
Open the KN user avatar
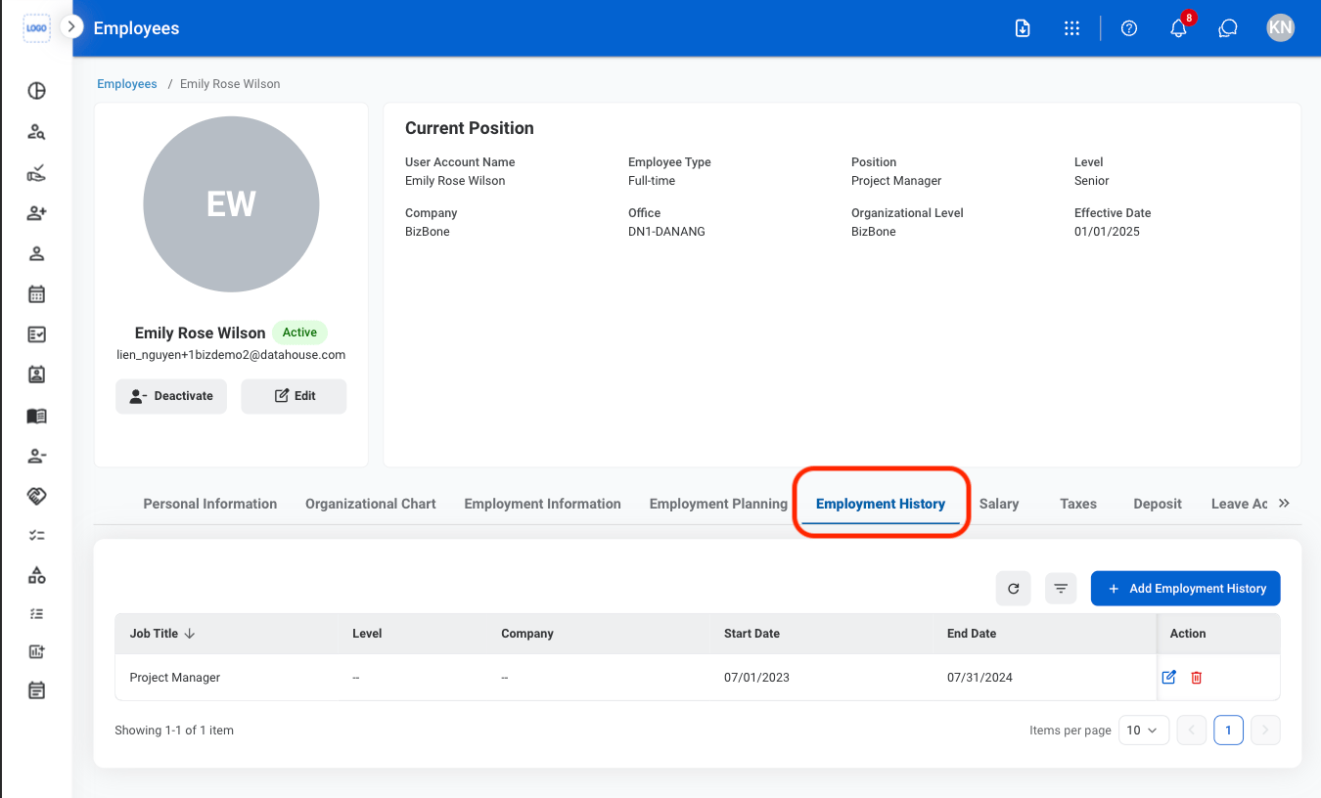[x=1280, y=28]
